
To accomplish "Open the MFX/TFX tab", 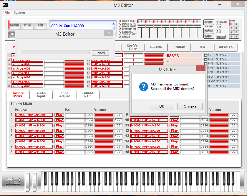I will tap(226, 47).
